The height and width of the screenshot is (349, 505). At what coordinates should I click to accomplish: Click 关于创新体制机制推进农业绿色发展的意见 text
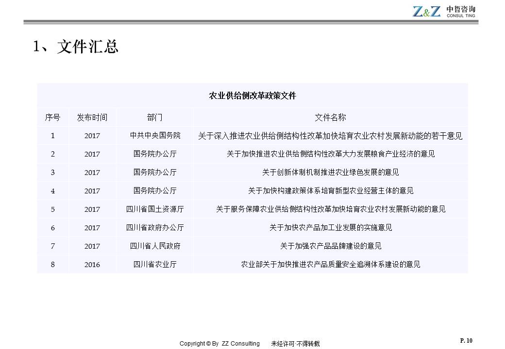(330, 173)
